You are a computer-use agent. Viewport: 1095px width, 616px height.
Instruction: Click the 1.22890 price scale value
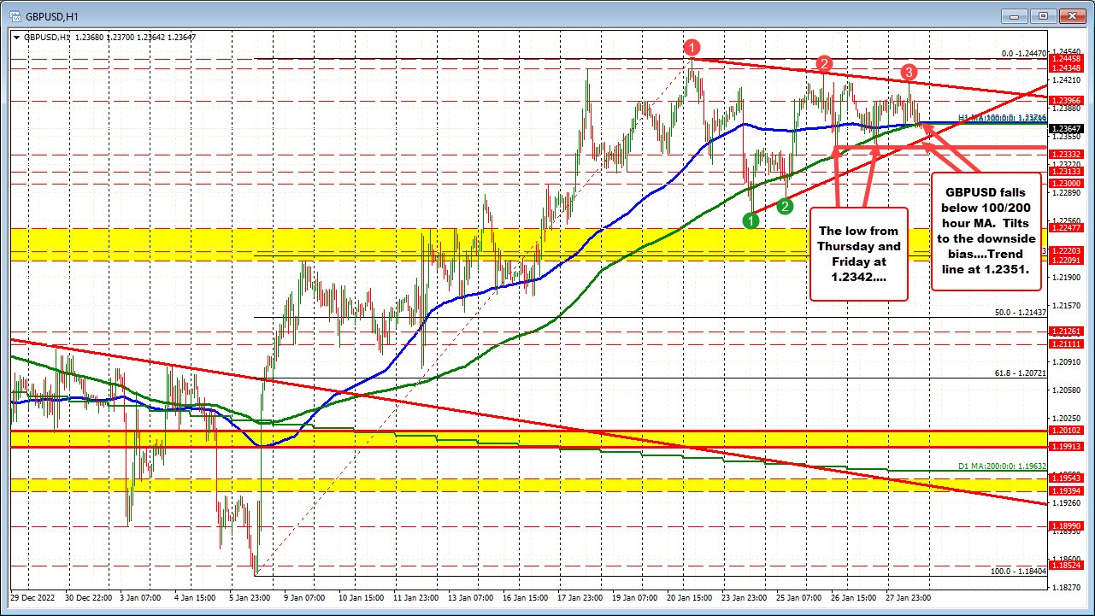click(x=1069, y=193)
